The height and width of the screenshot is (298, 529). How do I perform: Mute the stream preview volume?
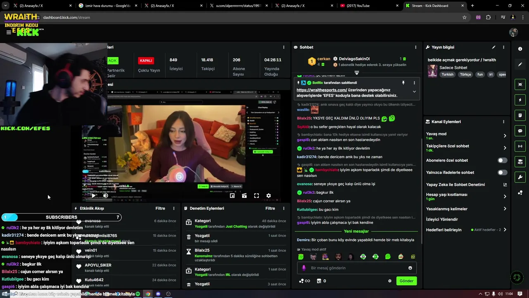pos(105,196)
